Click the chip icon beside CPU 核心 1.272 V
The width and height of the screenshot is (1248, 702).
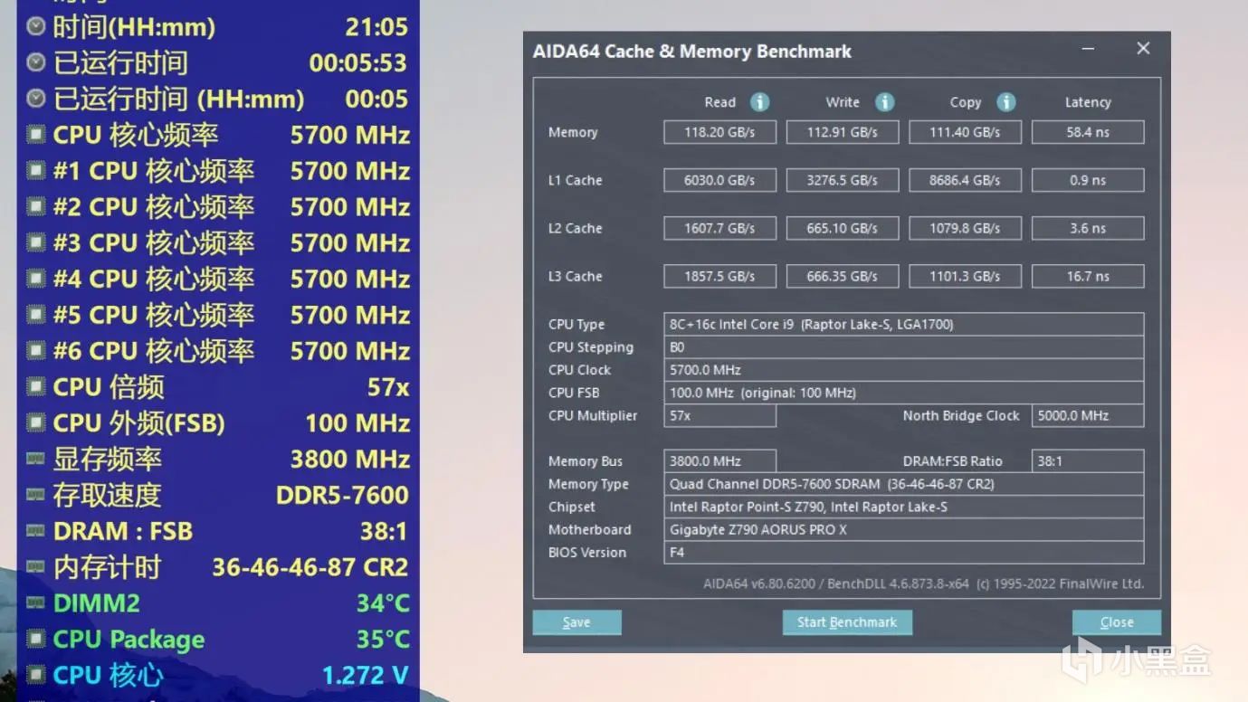[x=36, y=675]
